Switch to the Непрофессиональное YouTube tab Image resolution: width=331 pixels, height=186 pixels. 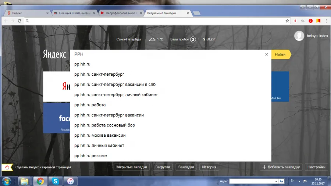(121, 13)
